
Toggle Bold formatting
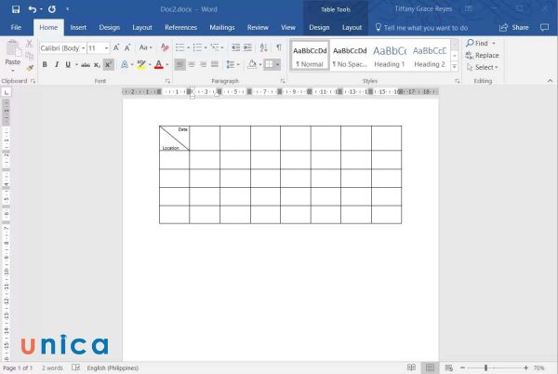click(45, 64)
